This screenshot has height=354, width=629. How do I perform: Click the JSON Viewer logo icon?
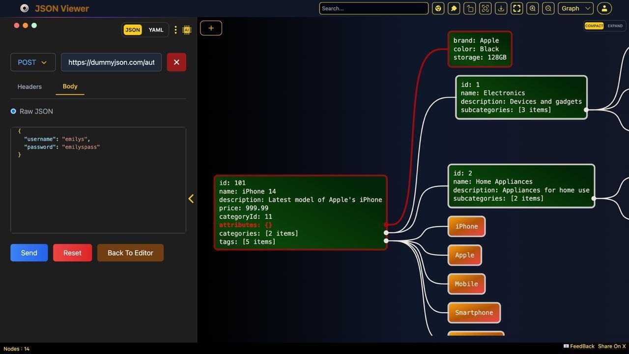(25, 8)
